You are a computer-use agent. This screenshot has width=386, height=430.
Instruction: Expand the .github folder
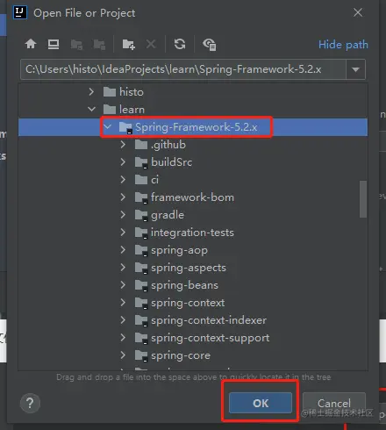point(123,145)
